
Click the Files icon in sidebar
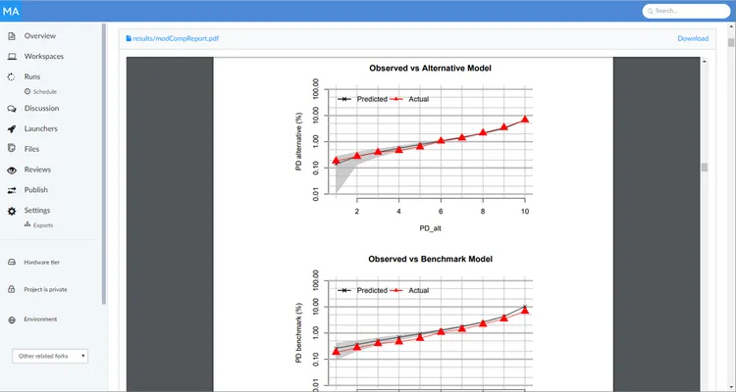pyautogui.click(x=12, y=149)
